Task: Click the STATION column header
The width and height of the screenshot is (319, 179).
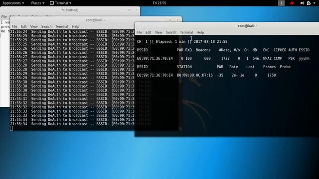Action: 184,67
